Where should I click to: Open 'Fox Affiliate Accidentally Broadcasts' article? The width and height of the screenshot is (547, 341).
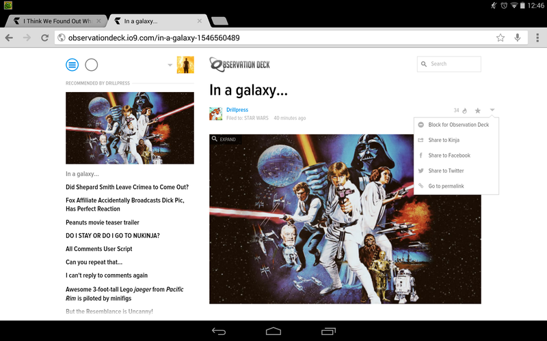125,205
